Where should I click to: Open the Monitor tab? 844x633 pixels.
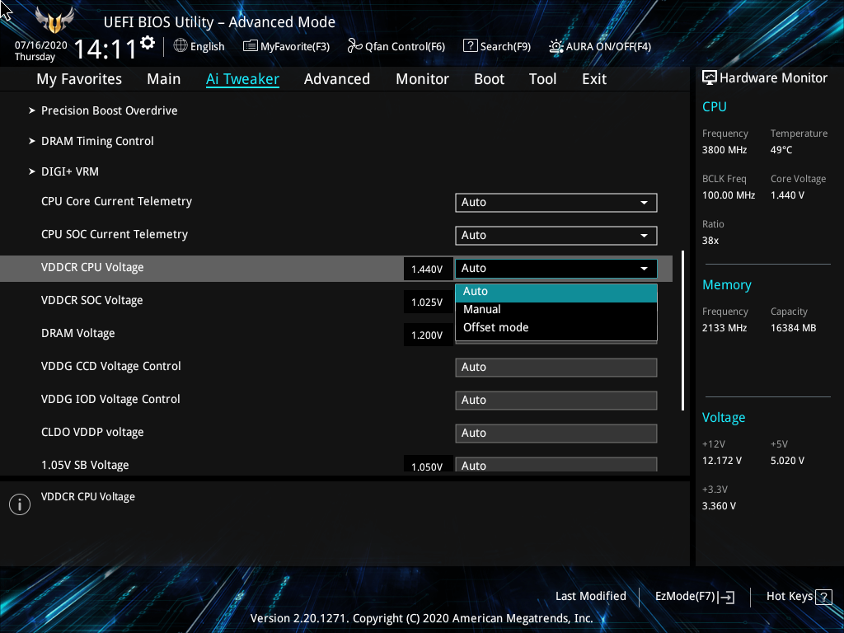pyautogui.click(x=423, y=79)
